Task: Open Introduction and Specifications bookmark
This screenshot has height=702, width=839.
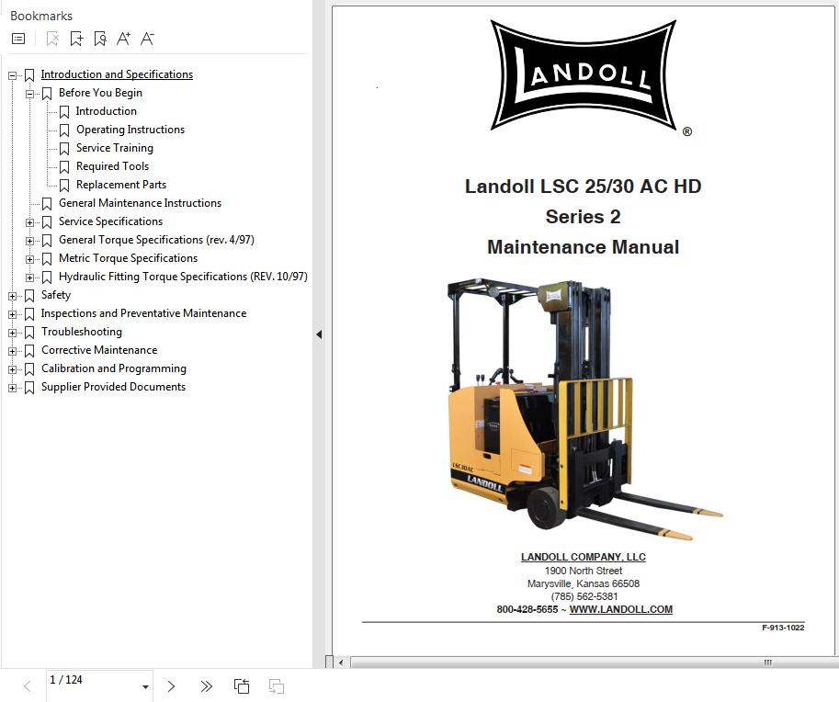Action: (117, 74)
